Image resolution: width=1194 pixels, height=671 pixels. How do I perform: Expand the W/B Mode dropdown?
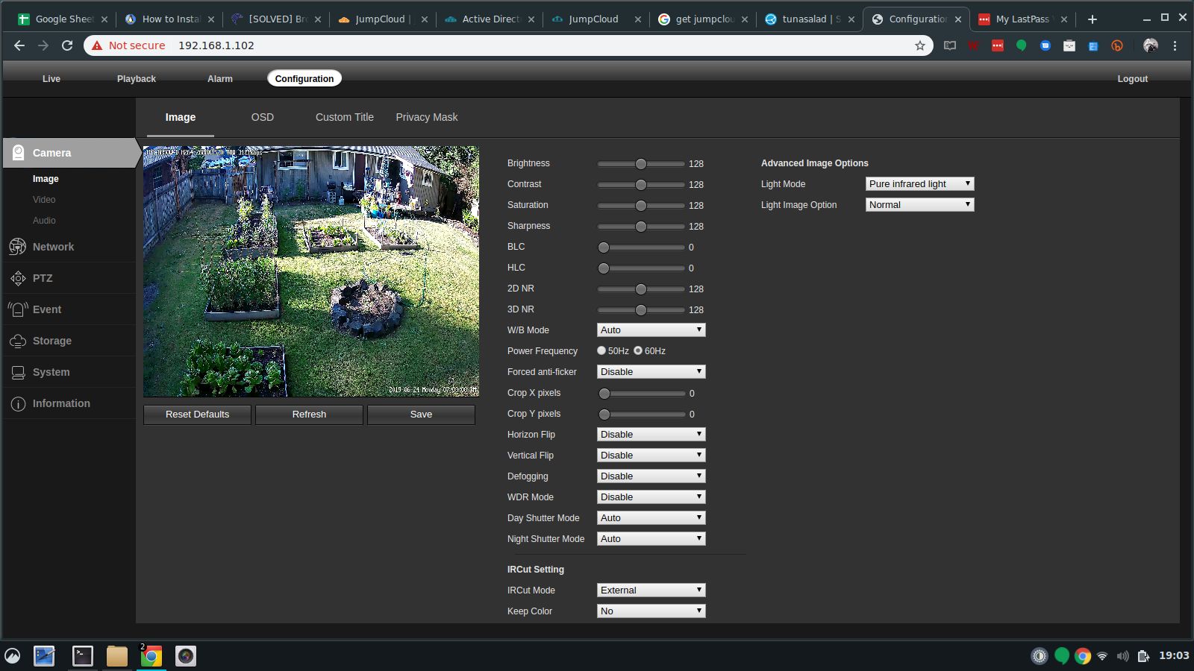(x=651, y=330)
